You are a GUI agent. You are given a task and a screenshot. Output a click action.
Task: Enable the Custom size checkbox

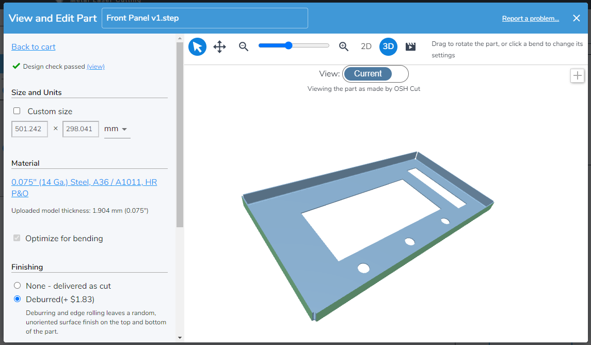17,111
